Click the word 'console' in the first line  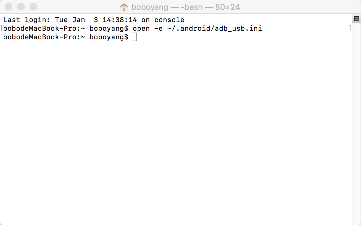click(169, 20)
